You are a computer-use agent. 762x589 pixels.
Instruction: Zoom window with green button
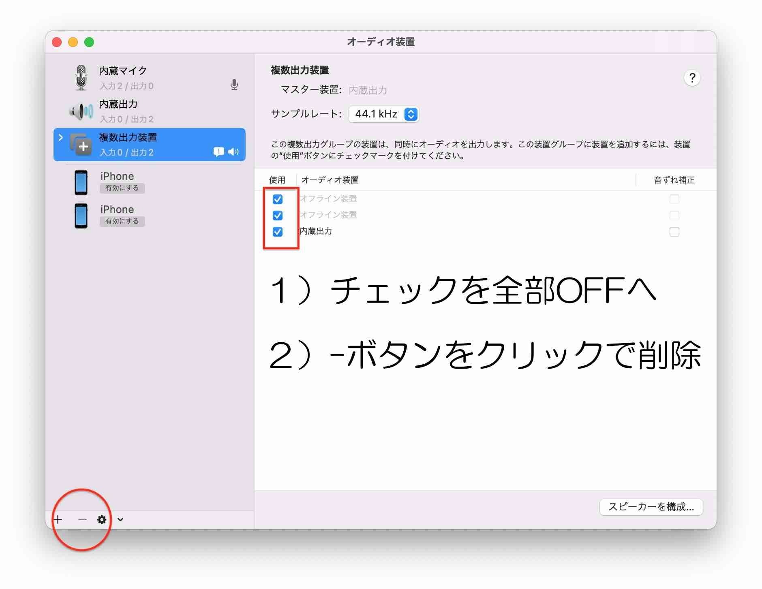click(89, 42)
